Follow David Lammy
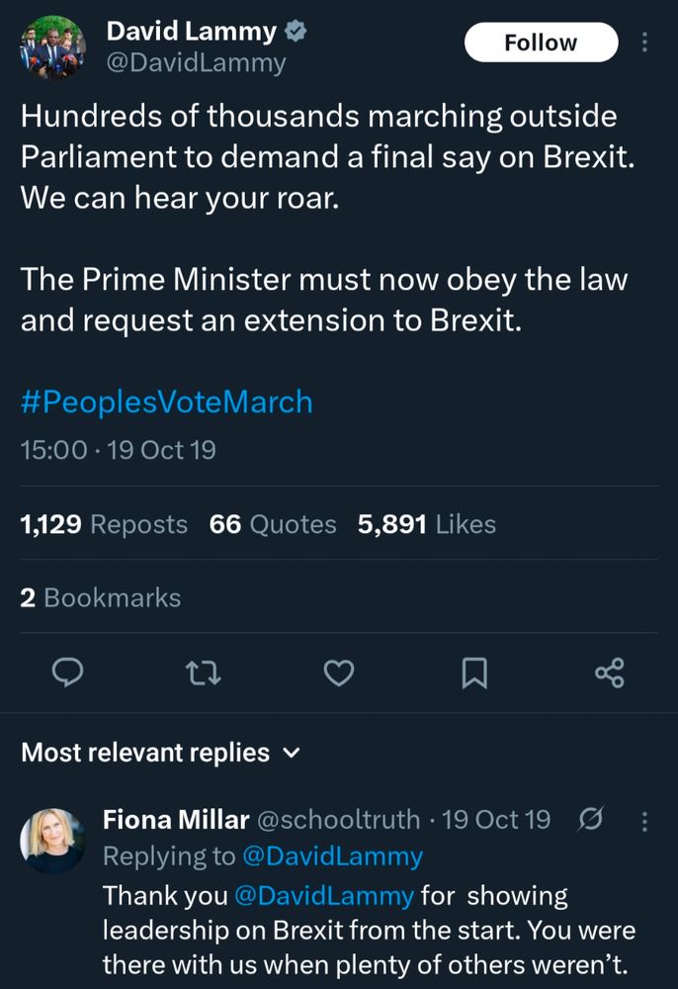Viewport: 678px width, 989px height. point(541,43)
